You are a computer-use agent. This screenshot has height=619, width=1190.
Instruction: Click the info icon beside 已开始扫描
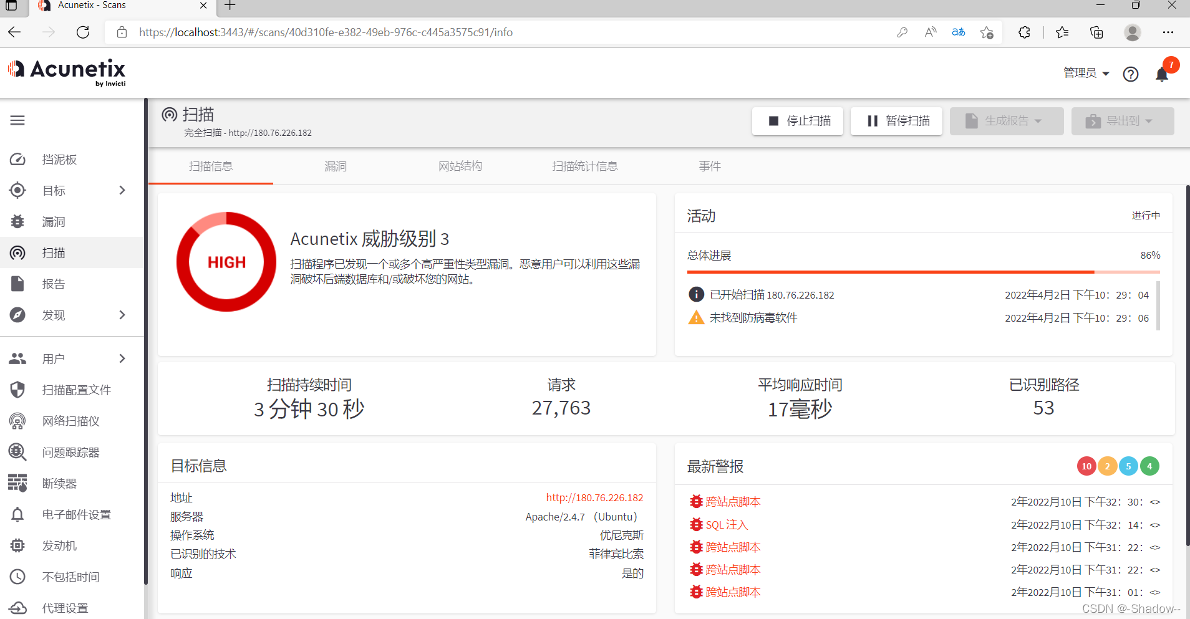pos(696,294)
